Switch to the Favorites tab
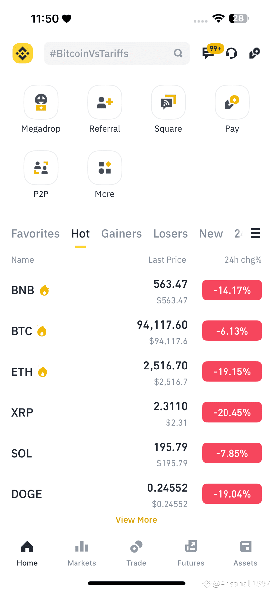This screenshot has width=273, height=591. [35, 233]
